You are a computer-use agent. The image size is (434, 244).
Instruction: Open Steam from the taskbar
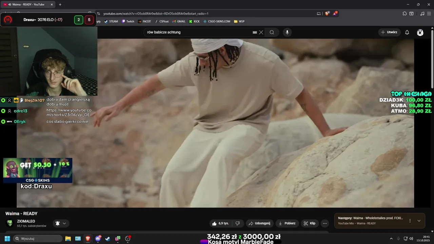(x=107, y=239)
